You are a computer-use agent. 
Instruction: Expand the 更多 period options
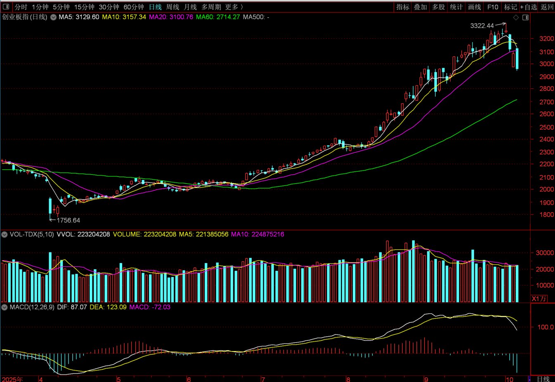pos(234,7)
